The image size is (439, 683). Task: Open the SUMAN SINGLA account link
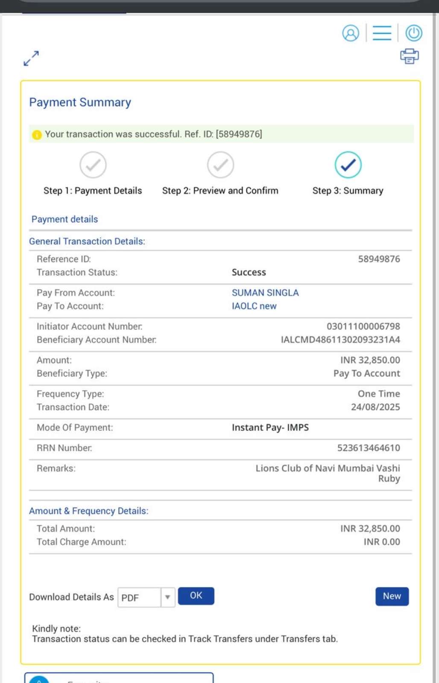tap(265, 293)
